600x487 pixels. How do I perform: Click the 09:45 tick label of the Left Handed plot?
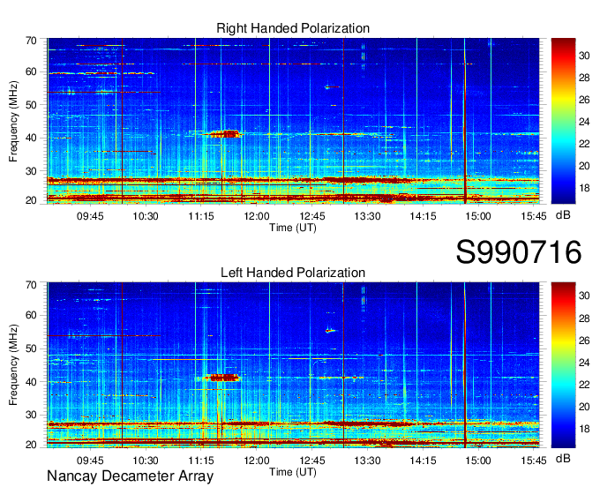(x=90, y=461)
